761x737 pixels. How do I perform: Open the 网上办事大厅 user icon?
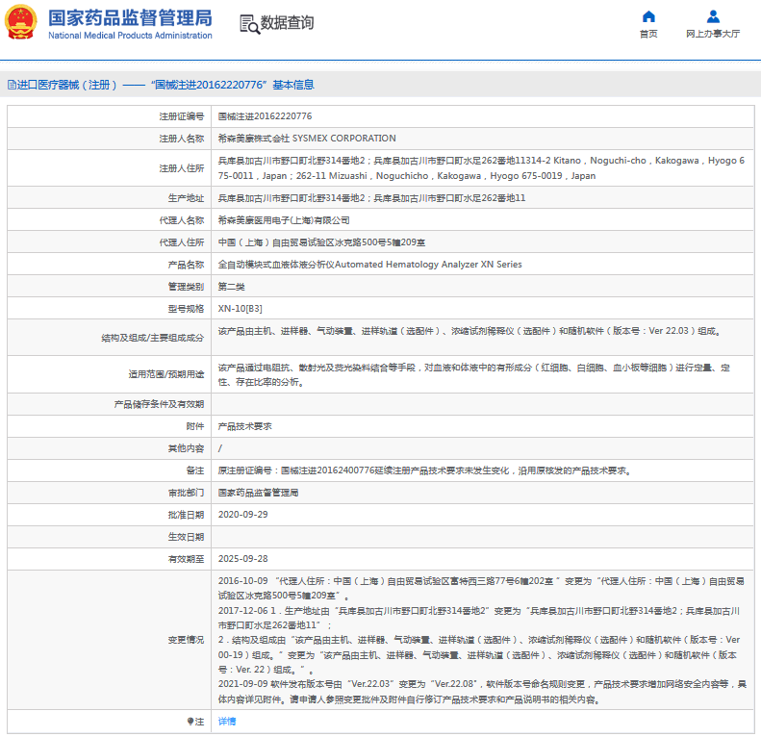coord(713,17)
